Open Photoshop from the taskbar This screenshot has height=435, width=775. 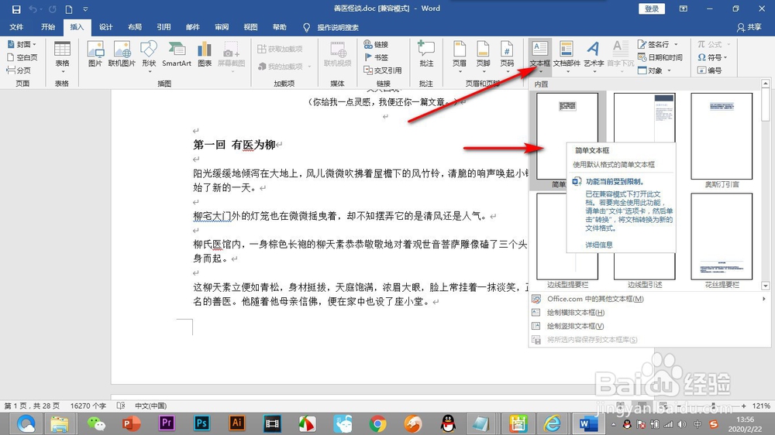click(201, 423)
